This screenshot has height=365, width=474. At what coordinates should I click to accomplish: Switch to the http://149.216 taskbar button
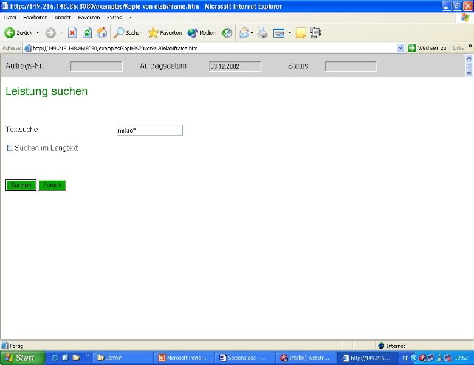367,358
